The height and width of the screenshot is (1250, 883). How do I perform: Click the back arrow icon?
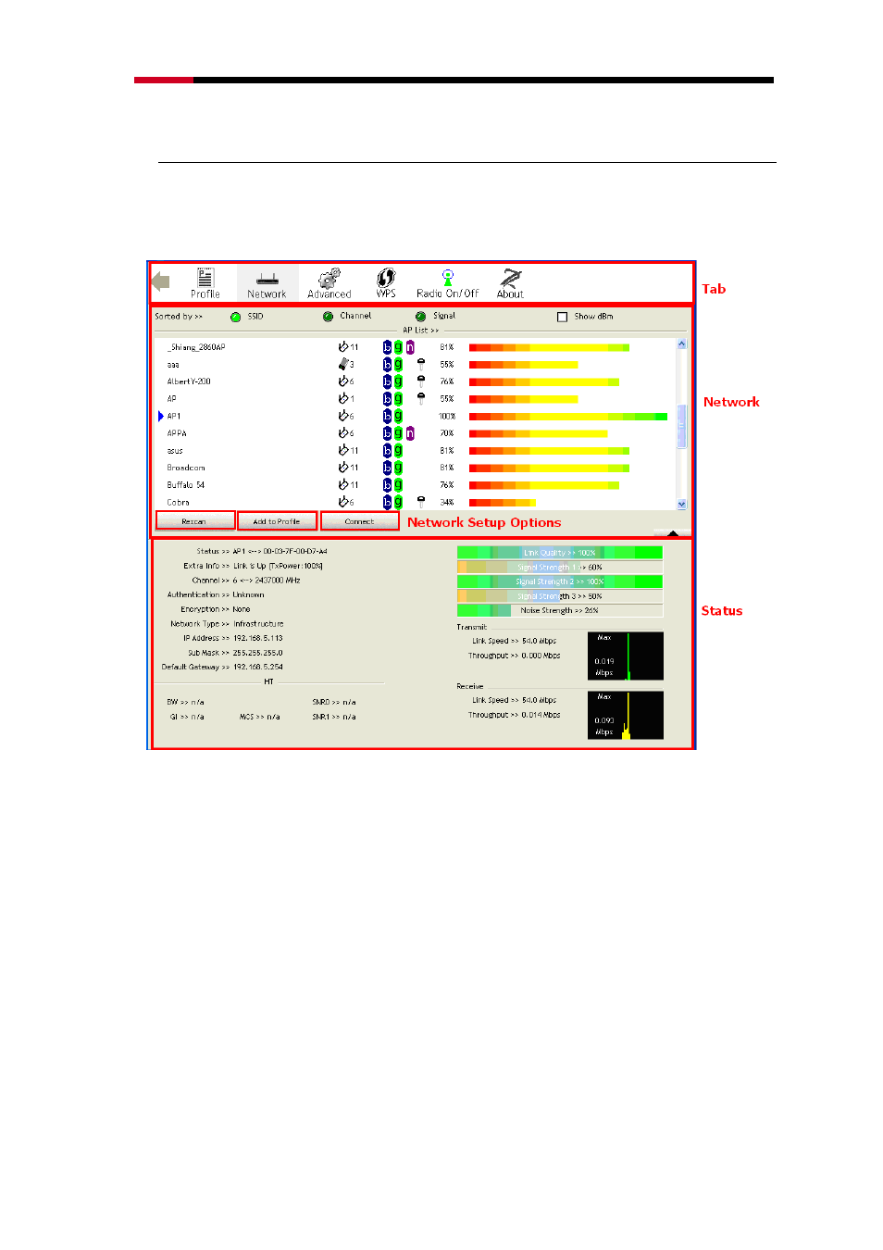click(x=161, y=281)
